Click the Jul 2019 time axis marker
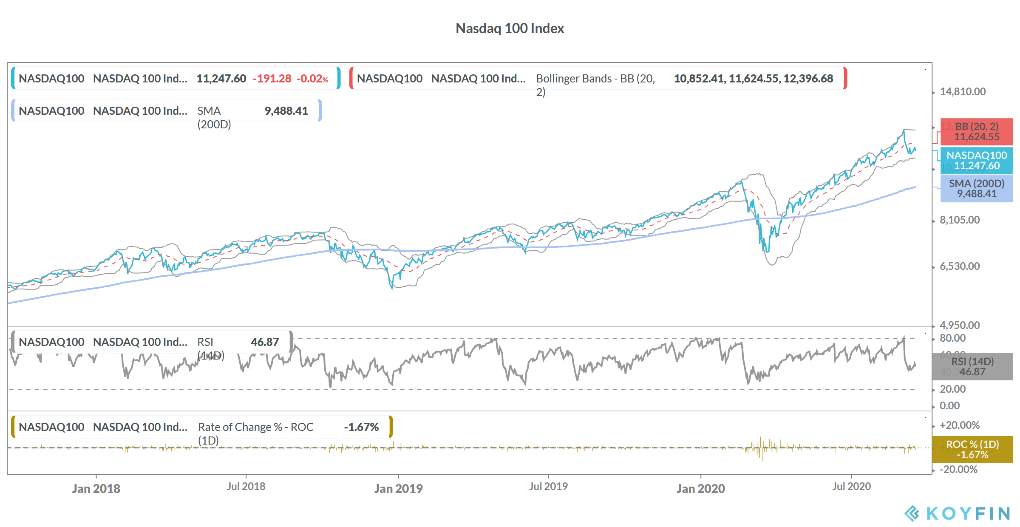 (x=548, y=486)
